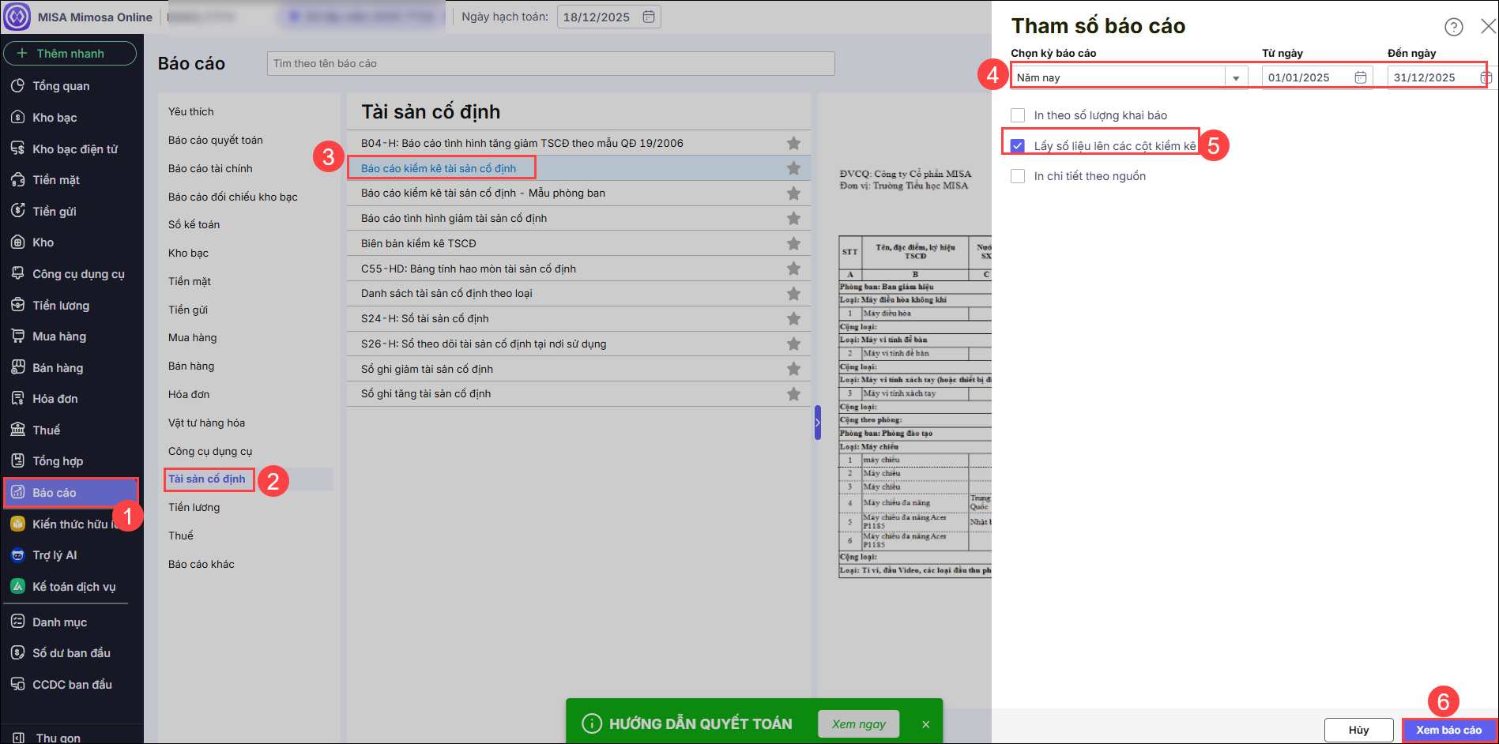Click the Xem báo cáo button

pos(1449,730)
